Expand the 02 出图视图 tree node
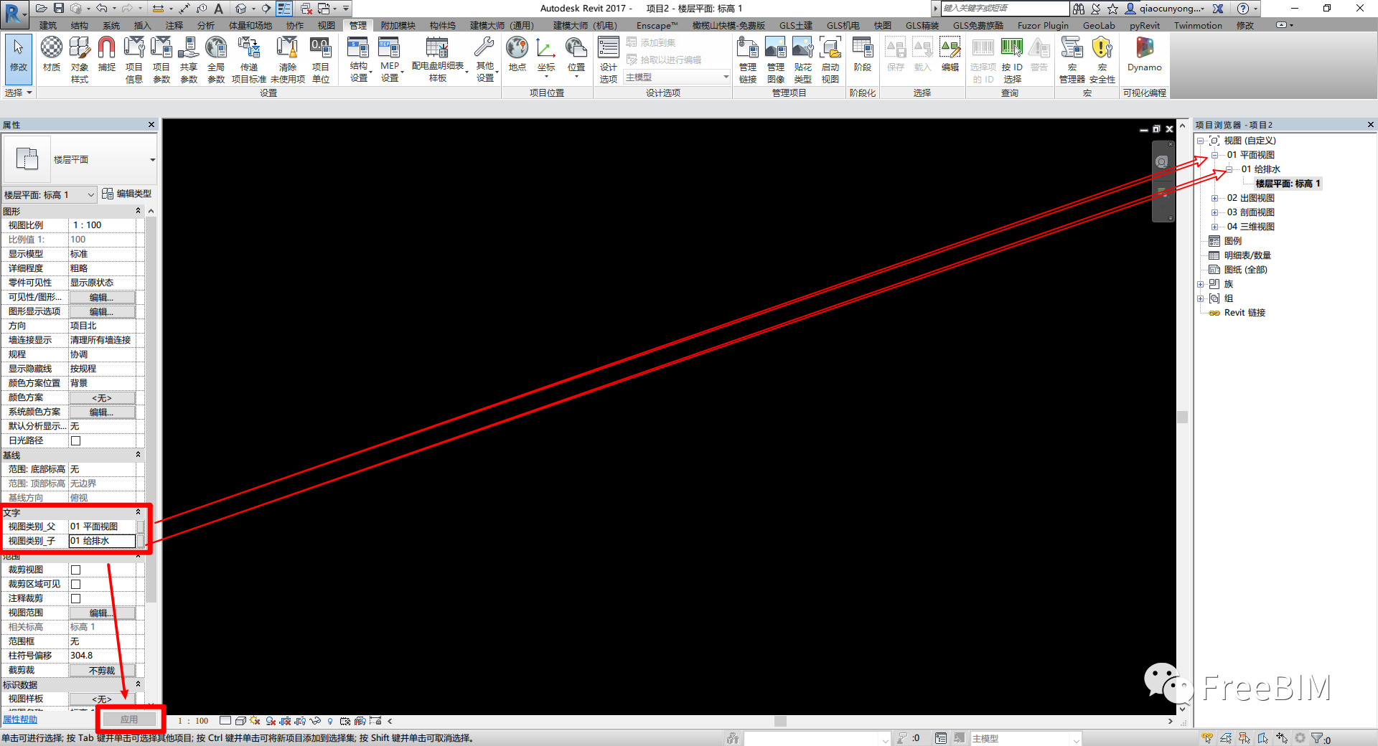This screenshot has height=746, width=1378. point(1214,198)
